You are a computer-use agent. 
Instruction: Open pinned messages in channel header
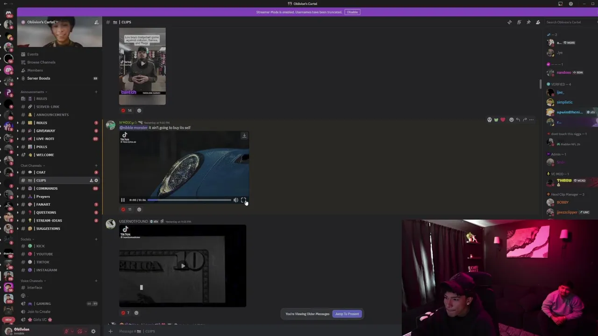point(528,22)
